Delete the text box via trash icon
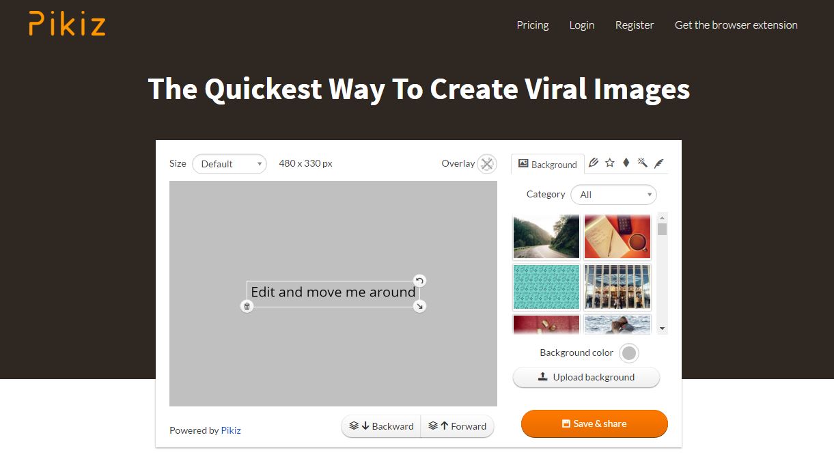This screenshot has width=834, height=472. (x=247, y=306)
